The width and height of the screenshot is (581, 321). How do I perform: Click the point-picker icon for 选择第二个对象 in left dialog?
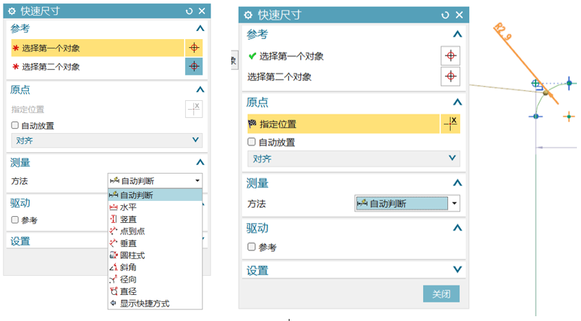tap(194, 67)
